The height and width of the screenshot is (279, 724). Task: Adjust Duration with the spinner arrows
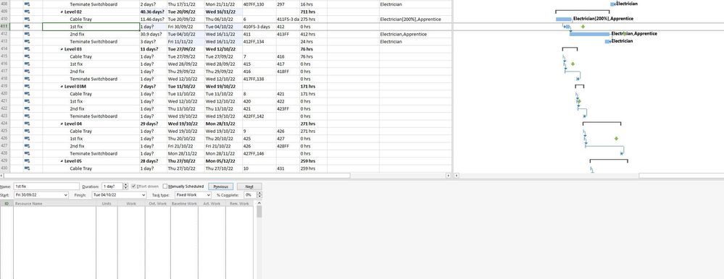click(x=125, y=186)
